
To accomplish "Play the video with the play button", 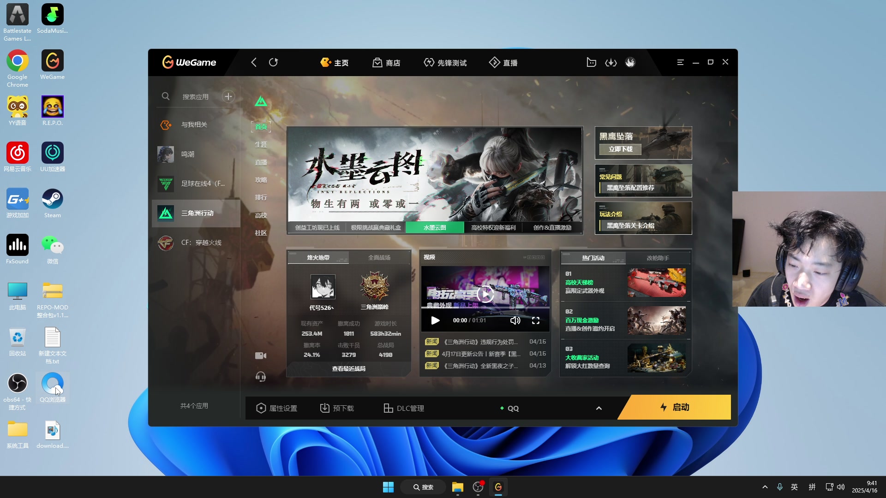I will pos(435,320).
